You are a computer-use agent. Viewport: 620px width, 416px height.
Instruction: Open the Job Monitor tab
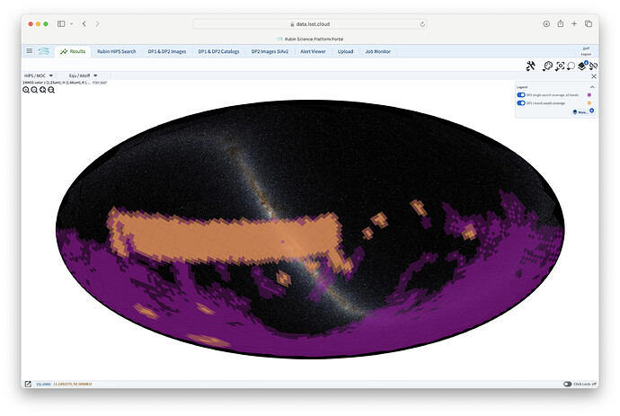(378, 51)
